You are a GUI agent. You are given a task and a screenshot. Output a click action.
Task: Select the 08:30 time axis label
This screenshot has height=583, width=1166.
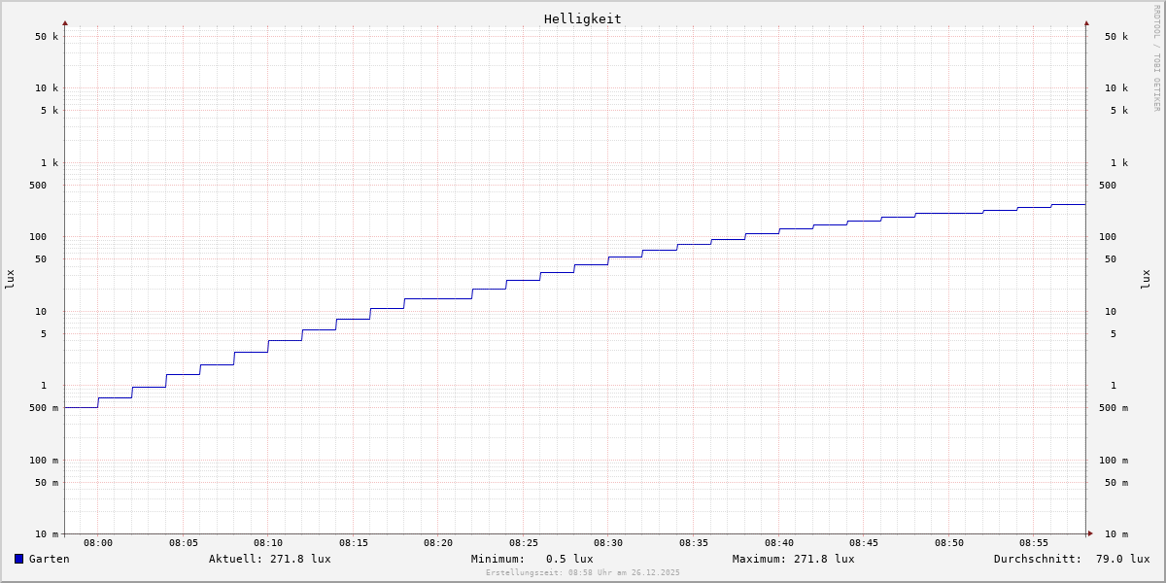[608, 543]
